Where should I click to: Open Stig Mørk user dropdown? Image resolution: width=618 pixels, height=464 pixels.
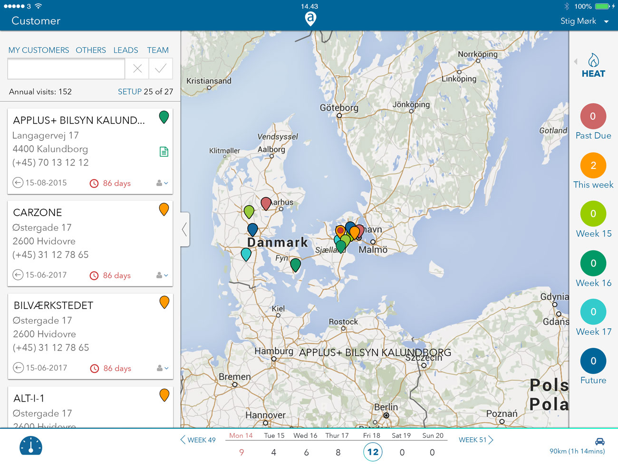[x=585, y=21]
